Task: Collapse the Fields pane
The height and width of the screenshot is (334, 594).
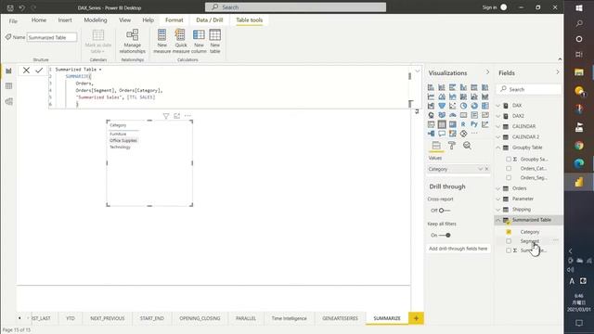Action: point(558,72)
